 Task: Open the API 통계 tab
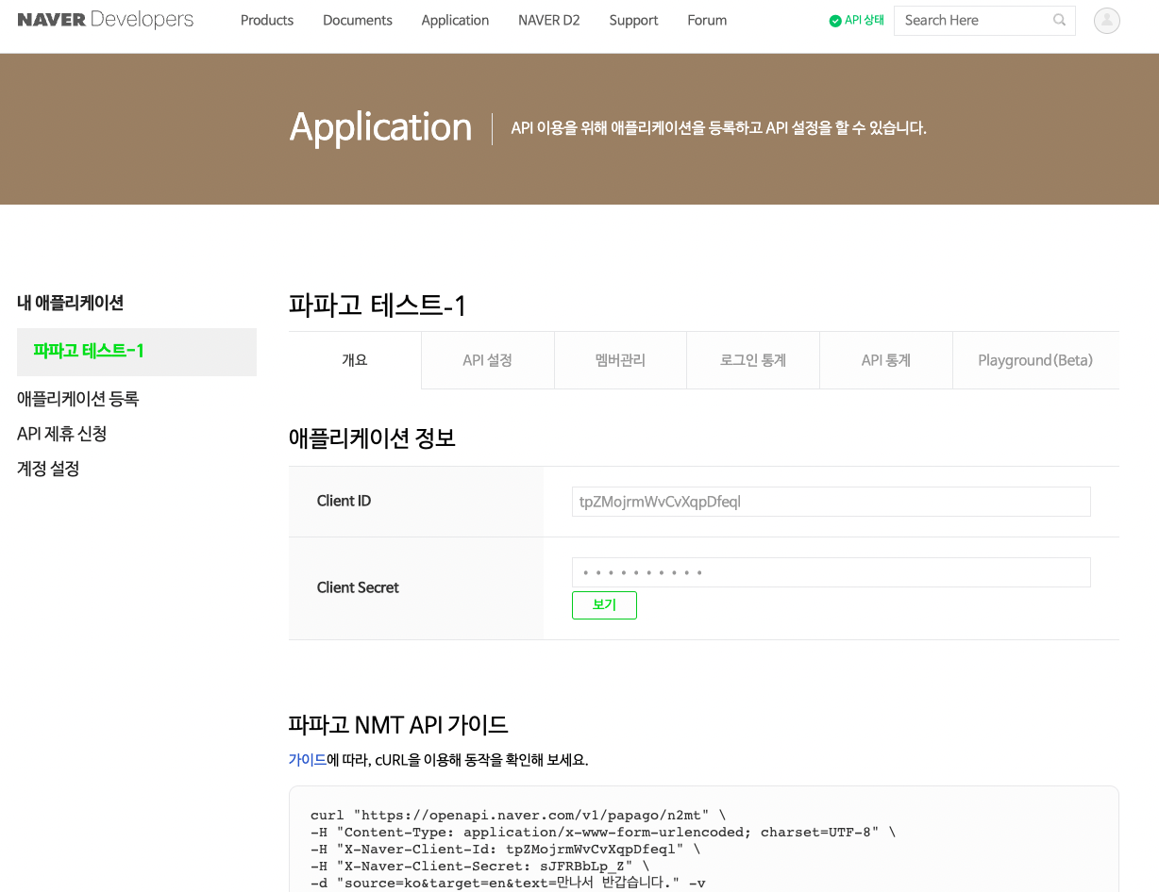point(886,360)
